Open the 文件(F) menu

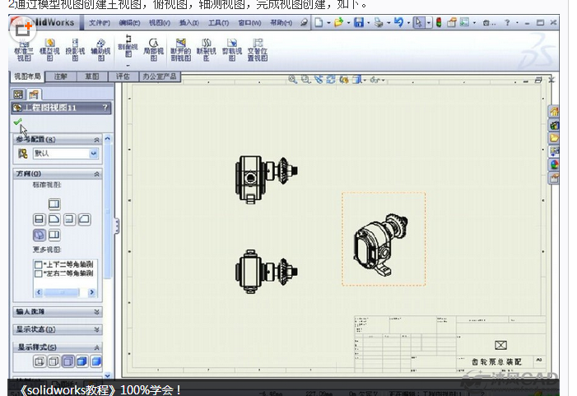click(100, 23)
